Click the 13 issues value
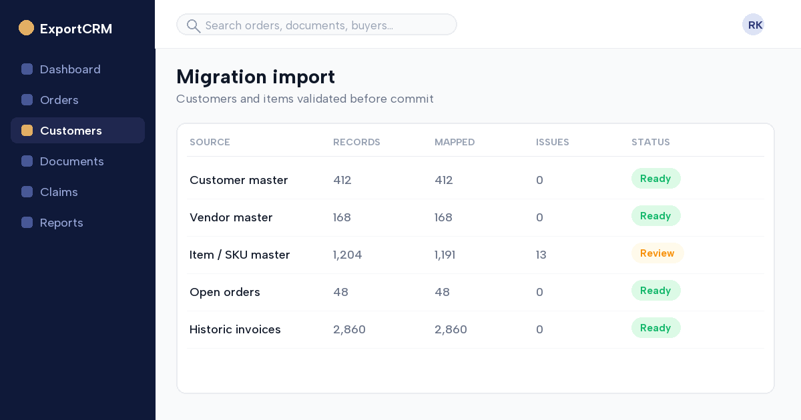 coord(541,255)
